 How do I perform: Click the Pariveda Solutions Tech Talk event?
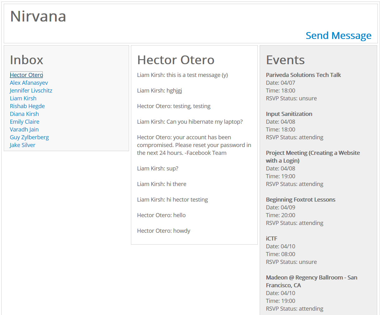pos(303,75)
